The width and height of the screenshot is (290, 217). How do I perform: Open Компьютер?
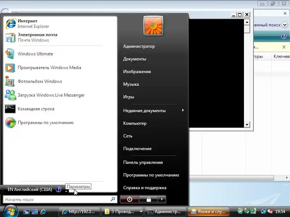coord(135,123)
